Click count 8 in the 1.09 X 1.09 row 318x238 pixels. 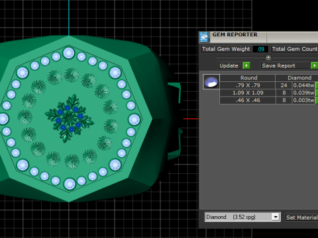coord(284,93)
